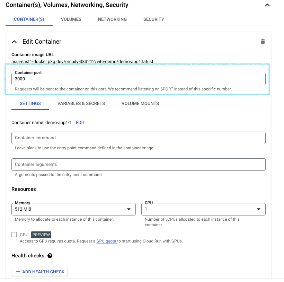Open Health checks help icon
Image resolution: width=284 pixels, height=282 pixels.
50,256
